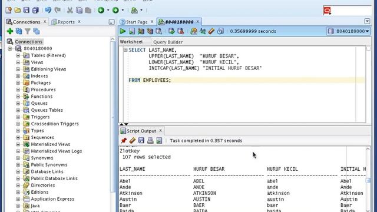Add a new connection with green plus
The width and height of the screenshot is (377, 212).
point(10,31)
